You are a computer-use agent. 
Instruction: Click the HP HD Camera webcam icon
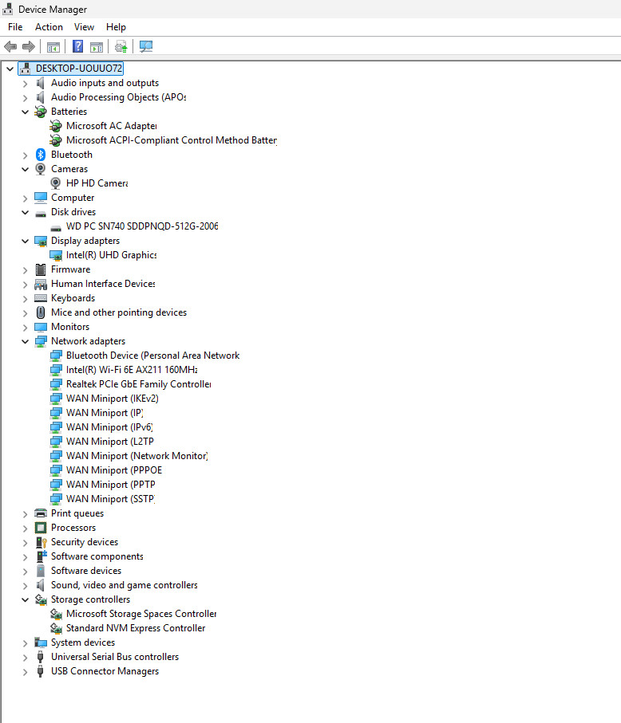[55, 183]
